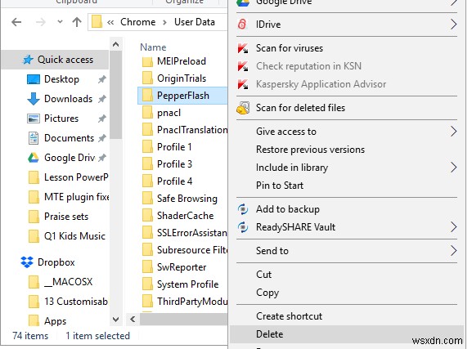Expand the Send to submenu arrow
Viewport: 472px width, 349px height.
pos(453,251)
